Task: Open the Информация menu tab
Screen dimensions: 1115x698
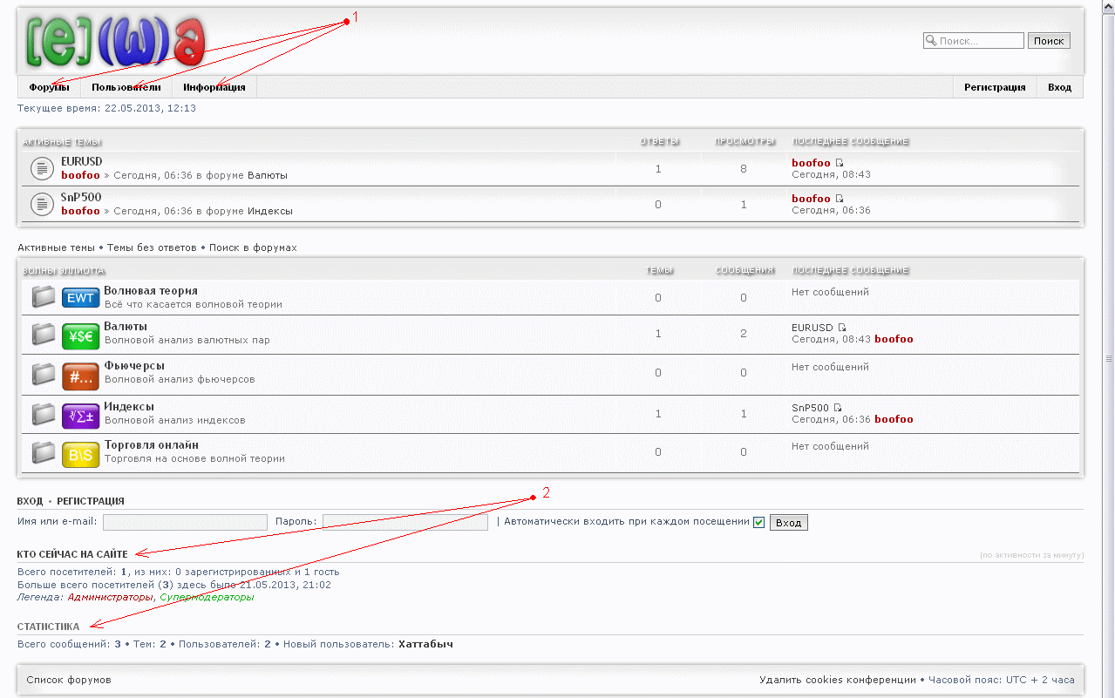Action: click(x=214, y=87)
